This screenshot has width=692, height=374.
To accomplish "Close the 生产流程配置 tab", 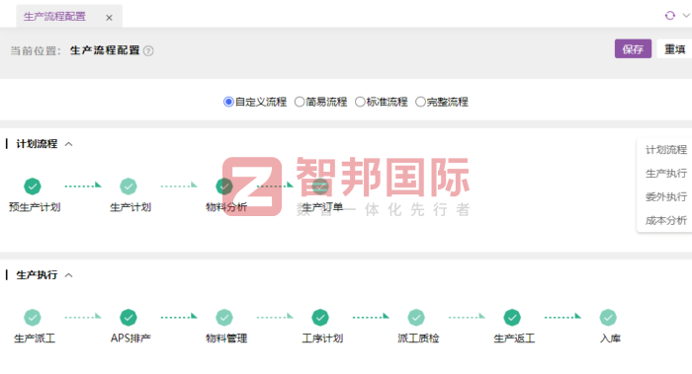I will pos(109,18).
